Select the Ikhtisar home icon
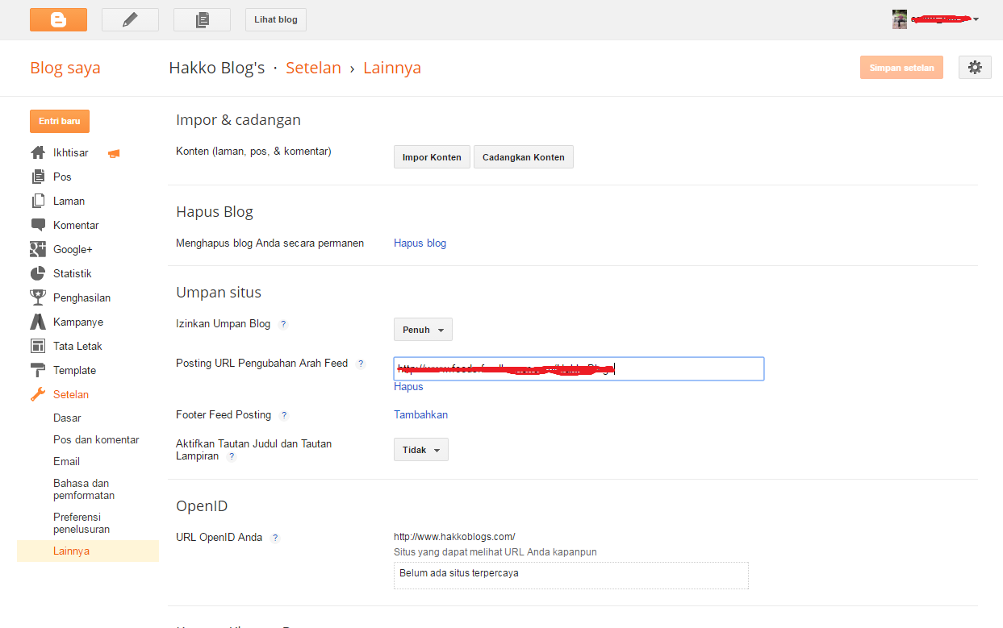 coord(39,152)
